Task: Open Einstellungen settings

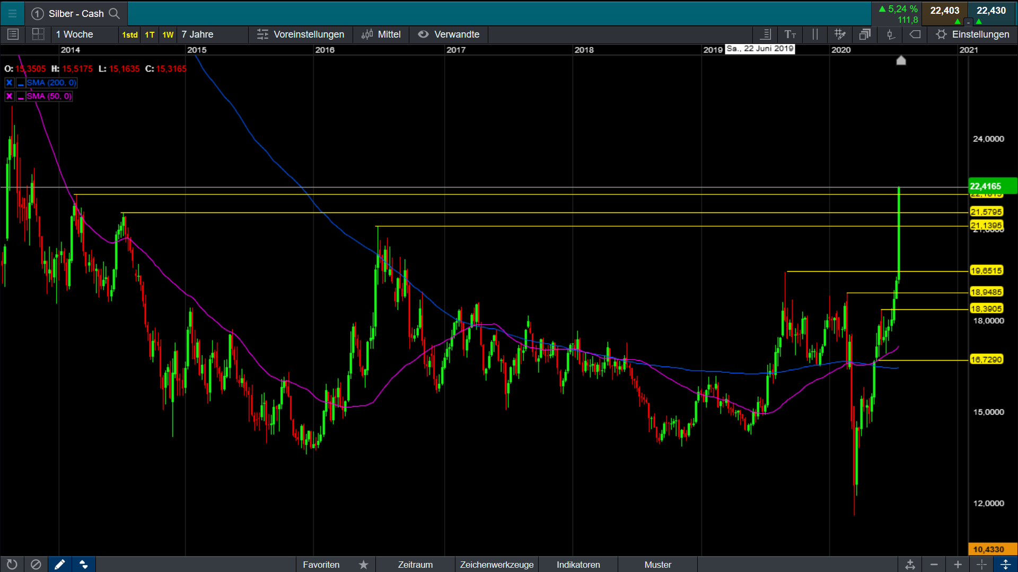Action: click(972, 34)
